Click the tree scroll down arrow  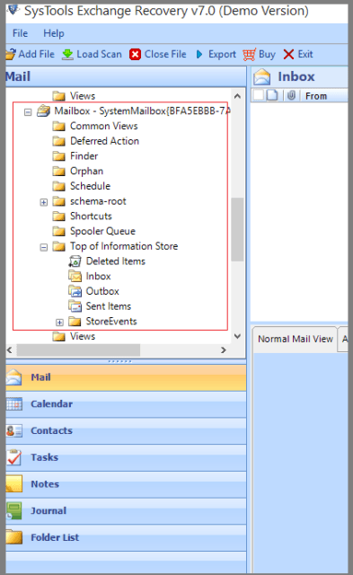pyautogui.click(x=237, y=336)
